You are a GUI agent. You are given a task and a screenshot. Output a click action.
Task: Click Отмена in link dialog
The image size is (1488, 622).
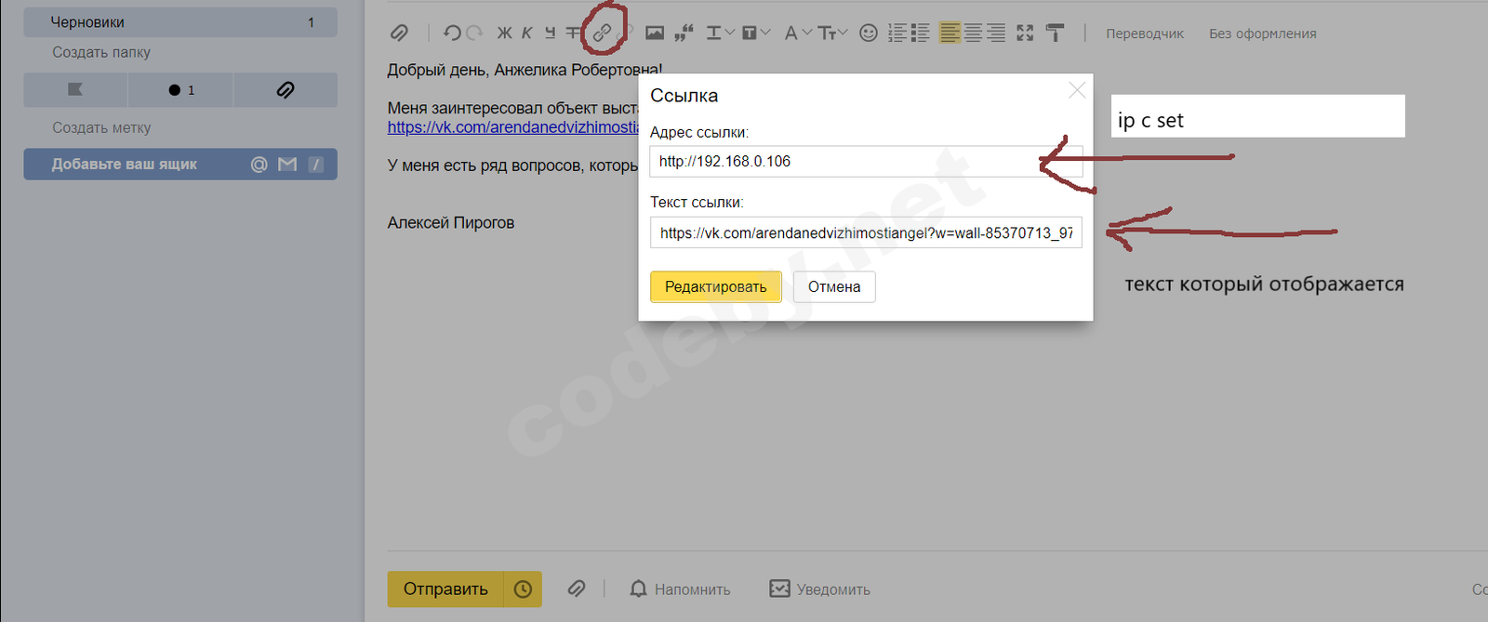[834, 286]
